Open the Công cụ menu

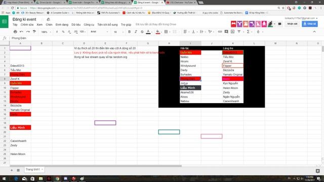click(89, 25)
